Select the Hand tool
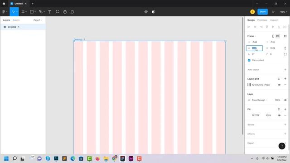Image resolution: width=290 pixels, height=163 pixels. click(65, 12)
